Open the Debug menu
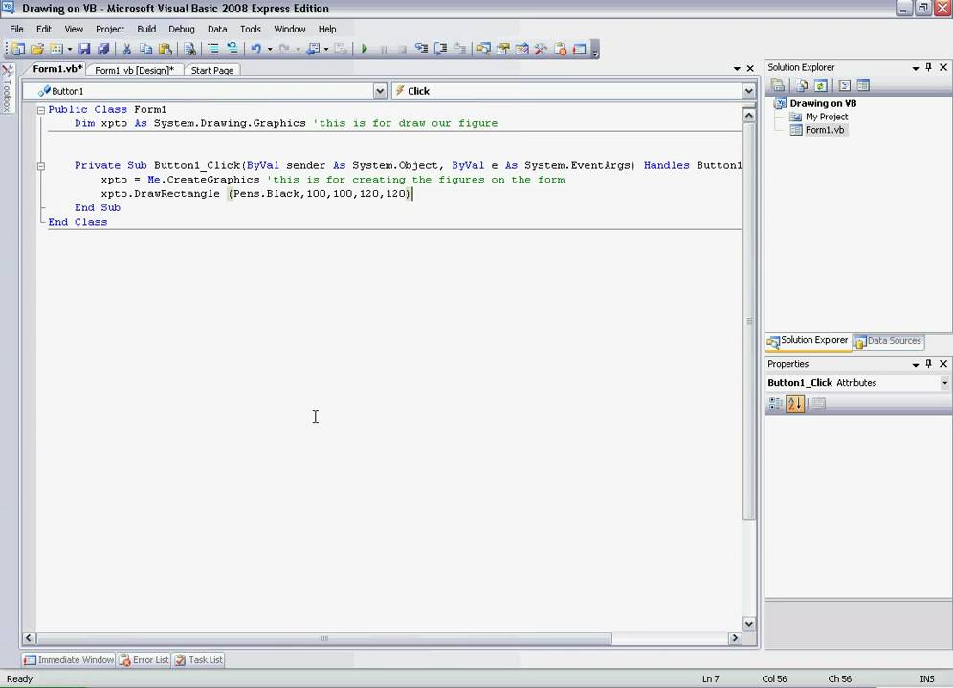The width and height of the screenshot is (953, 688). pyautogui.click(x=181, y=29)
